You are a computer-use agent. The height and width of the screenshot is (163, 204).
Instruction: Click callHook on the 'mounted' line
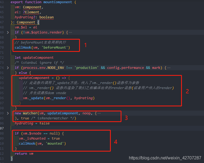tap(27, 144)
